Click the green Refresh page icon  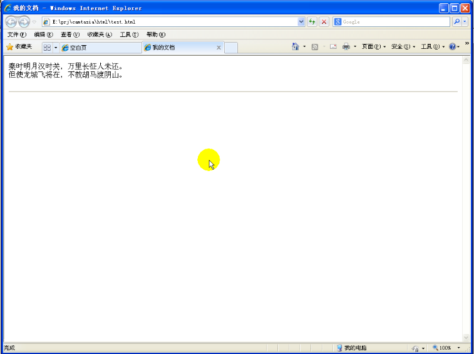click(312, 22)
